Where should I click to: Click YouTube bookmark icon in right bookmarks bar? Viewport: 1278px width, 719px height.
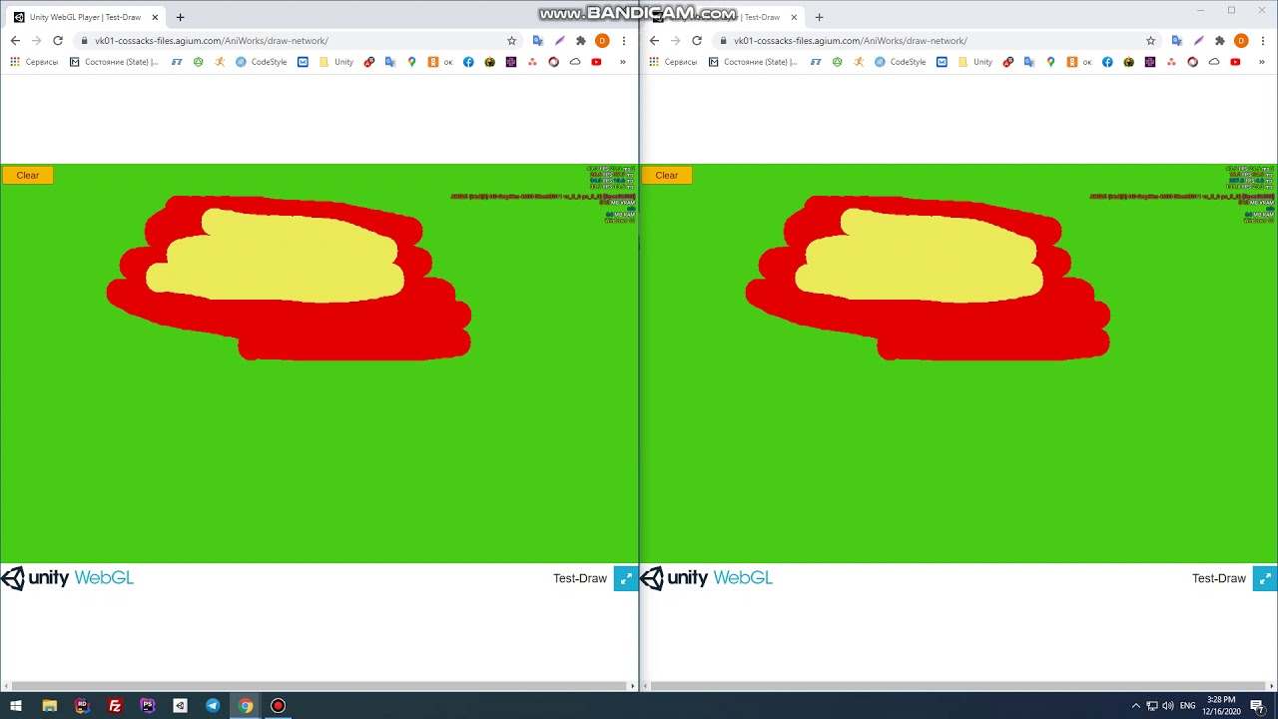[x=1235, y=62]
